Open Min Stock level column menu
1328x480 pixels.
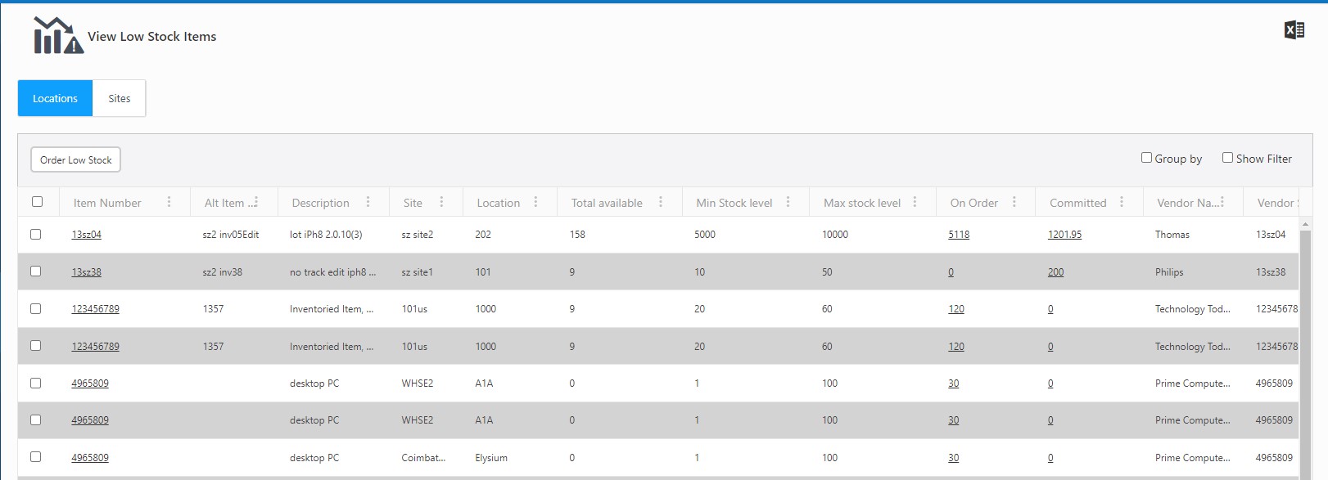788,202
